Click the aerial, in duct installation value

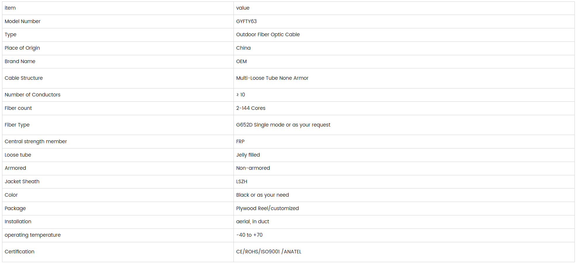[252, 222]
